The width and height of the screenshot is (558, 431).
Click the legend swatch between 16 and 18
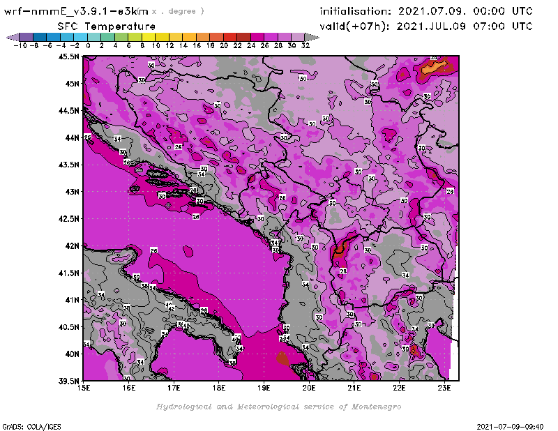[203, 37]
